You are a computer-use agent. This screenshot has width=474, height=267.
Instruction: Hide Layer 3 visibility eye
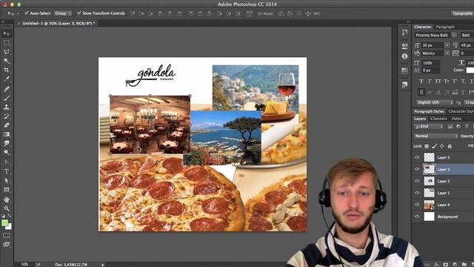(417, 169)
